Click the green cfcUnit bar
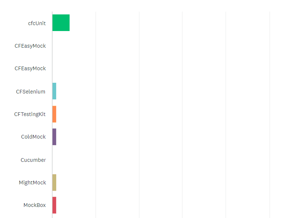This screenshot has height=218, width=293. coord(61,23)
